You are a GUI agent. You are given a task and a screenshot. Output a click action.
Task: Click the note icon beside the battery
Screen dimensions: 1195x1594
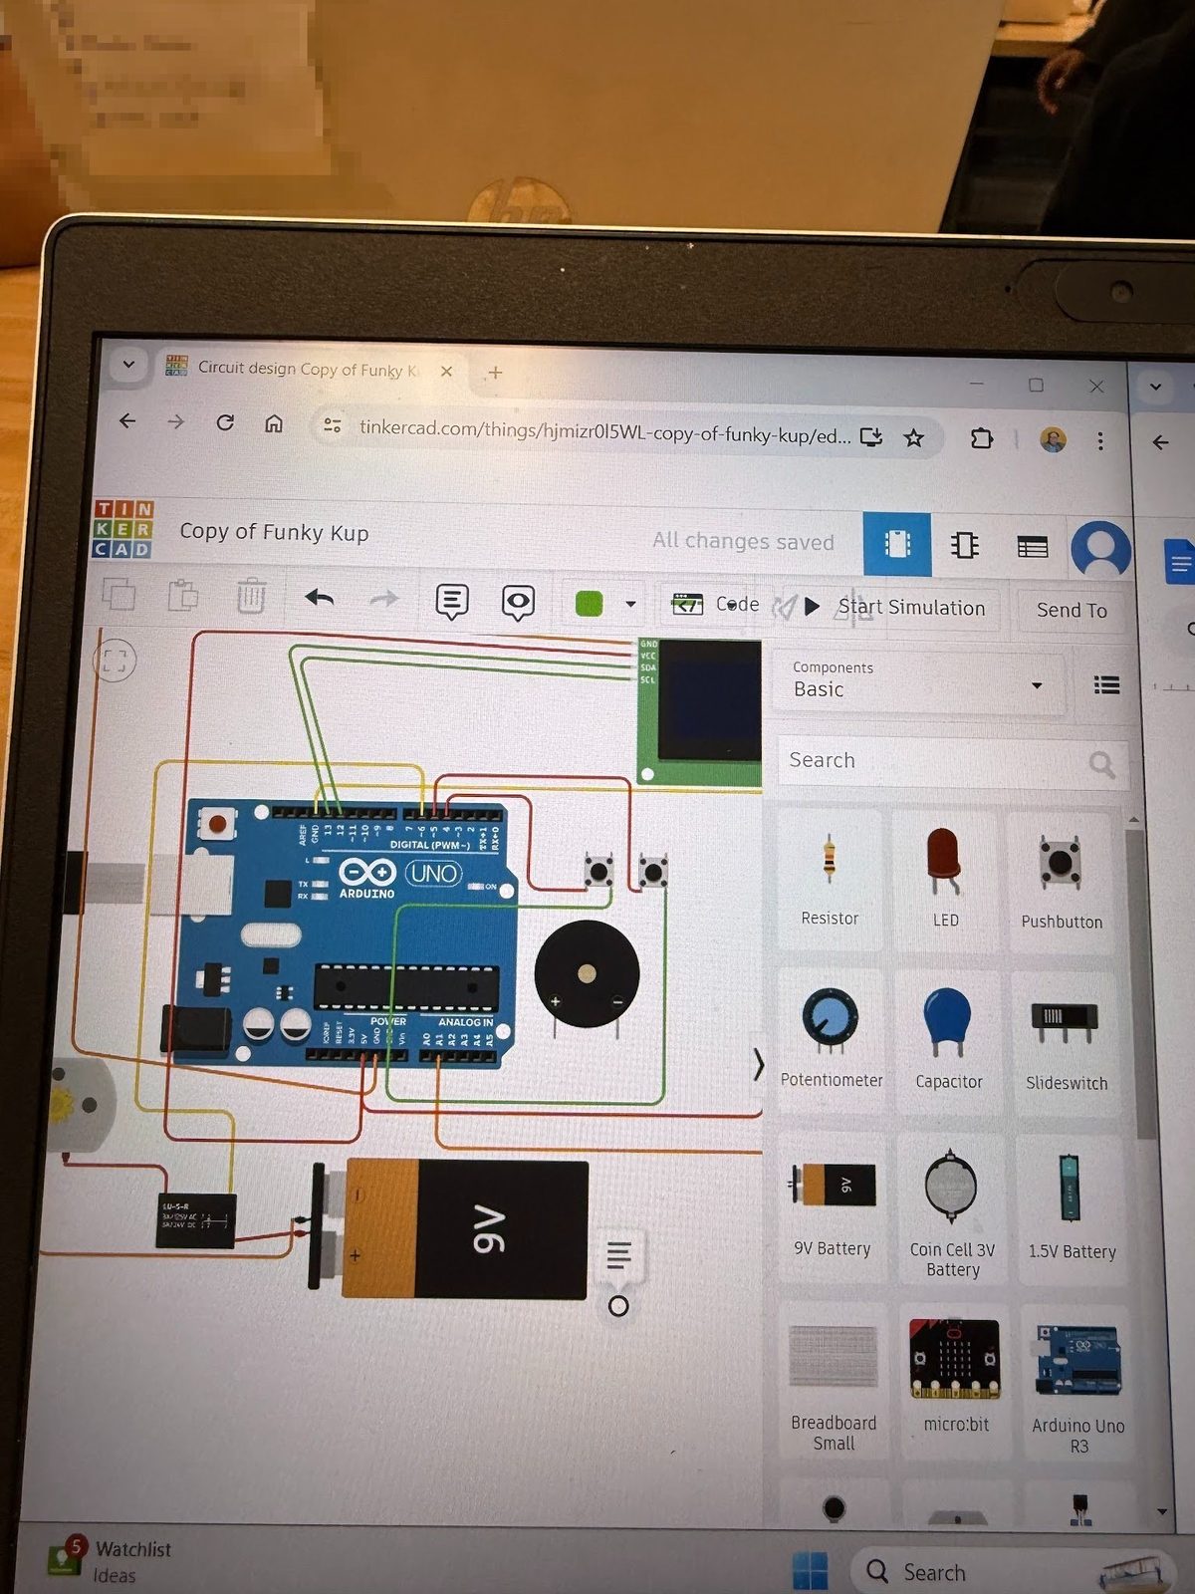[618, 1255]
